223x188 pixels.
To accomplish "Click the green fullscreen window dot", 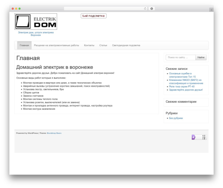I will point(20,8).
